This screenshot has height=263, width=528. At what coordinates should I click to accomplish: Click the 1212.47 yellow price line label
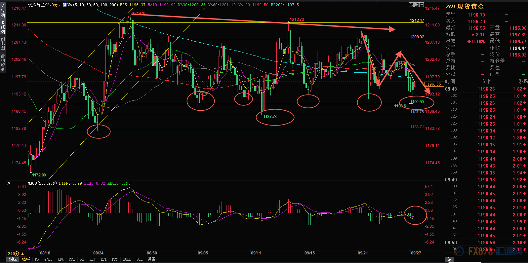pyautogui.click(x=417, y=20)
